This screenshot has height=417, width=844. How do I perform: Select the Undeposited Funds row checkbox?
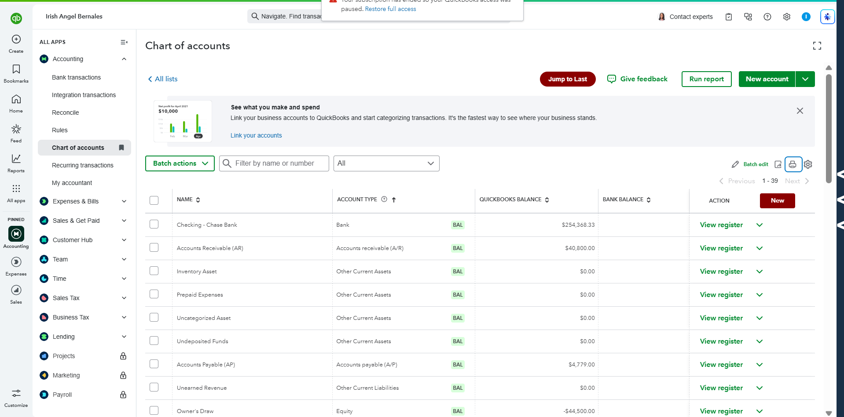point(154,341)
